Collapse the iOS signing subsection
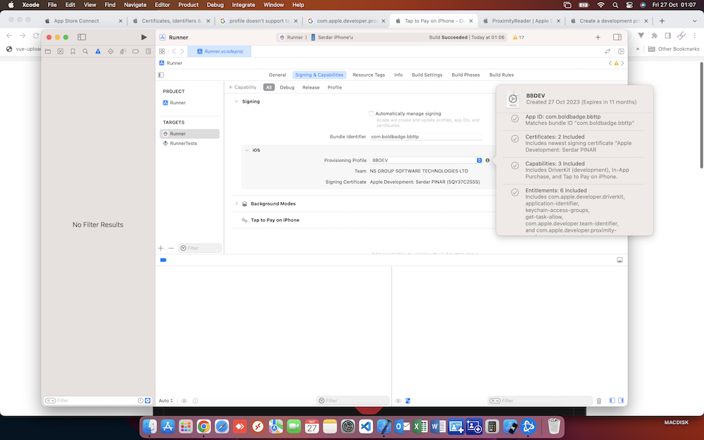 (246, 150)
